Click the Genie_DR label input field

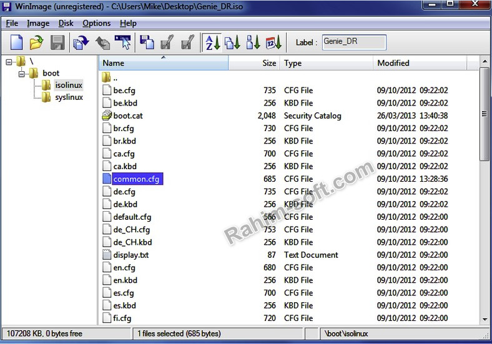354,42
